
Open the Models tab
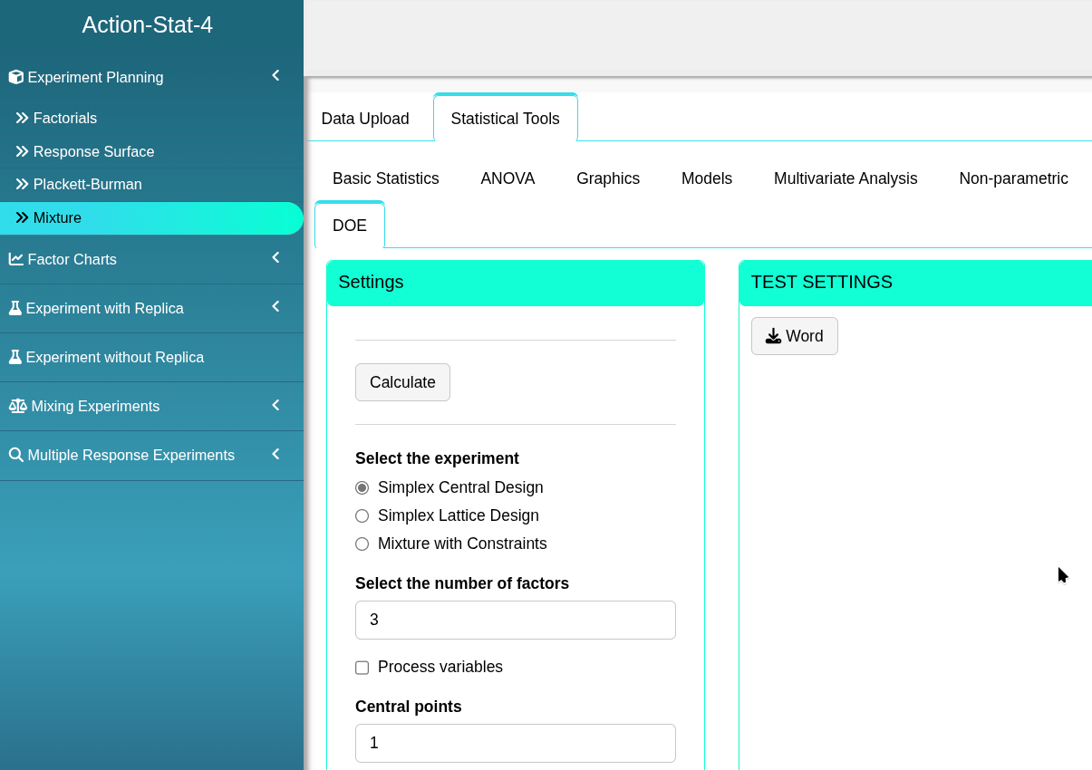pos(707,178)
